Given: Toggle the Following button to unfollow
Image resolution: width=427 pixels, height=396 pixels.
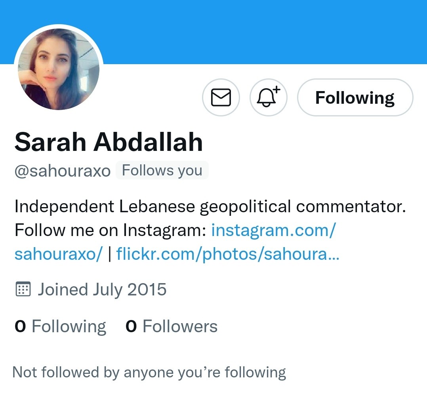Looking at the screenshot, I should click(355, 97).
